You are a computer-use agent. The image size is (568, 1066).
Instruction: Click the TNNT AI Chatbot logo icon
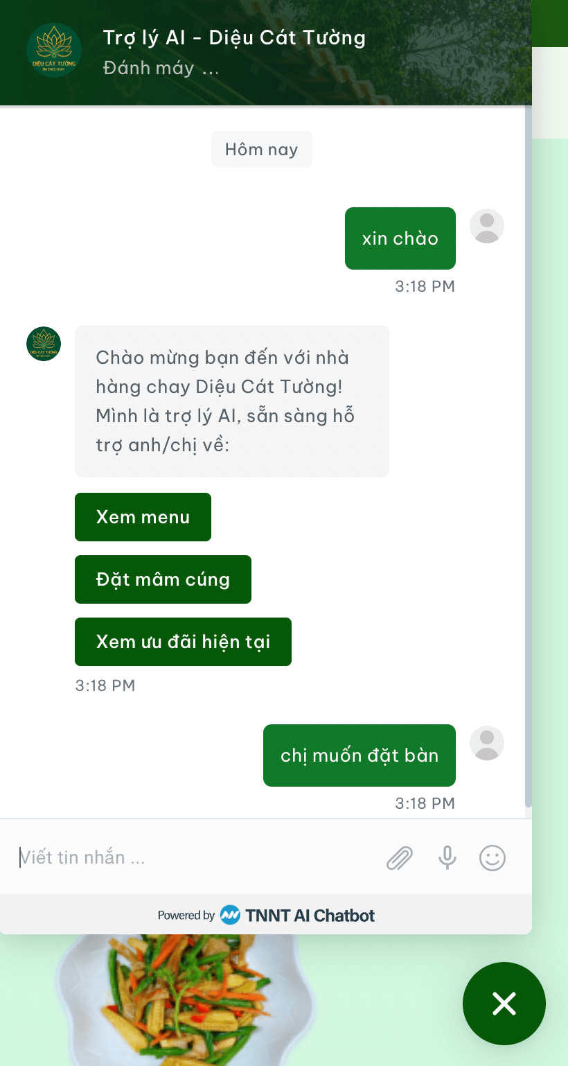click(x=230, y=915)
